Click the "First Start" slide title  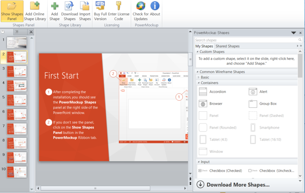[62, 75]
